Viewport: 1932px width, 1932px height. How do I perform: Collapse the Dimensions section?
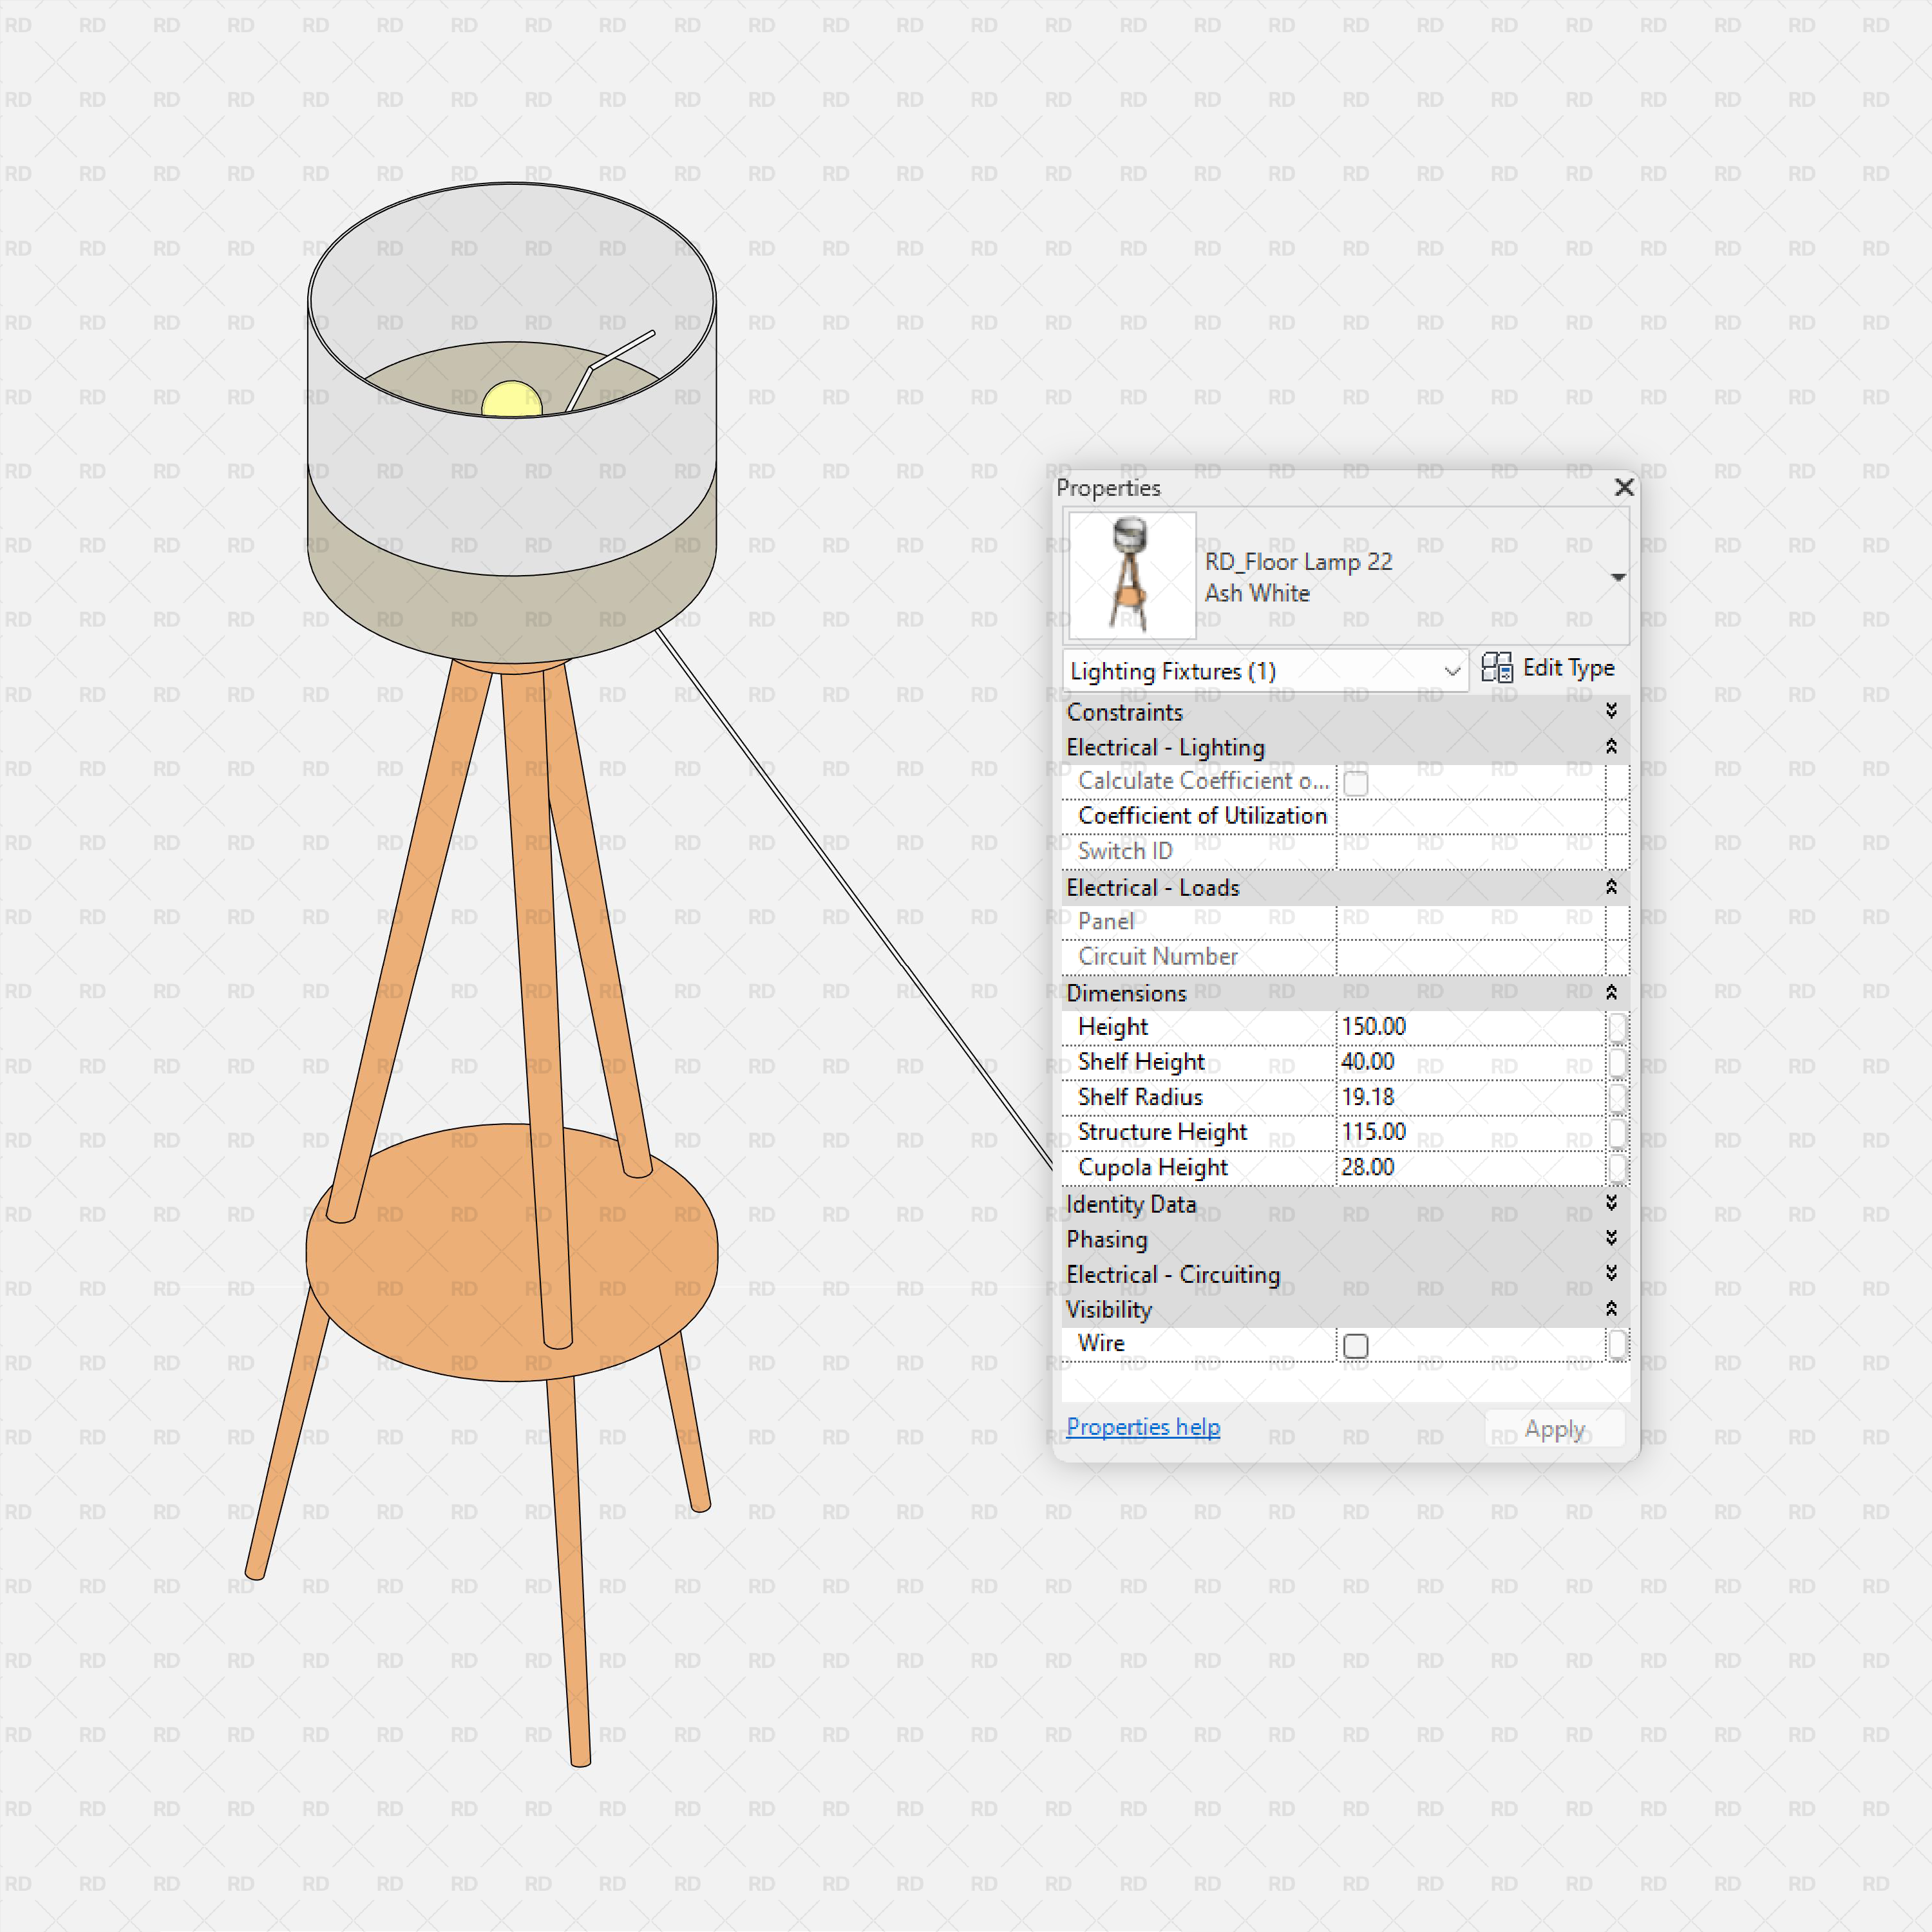click(x=1612, y=992)
